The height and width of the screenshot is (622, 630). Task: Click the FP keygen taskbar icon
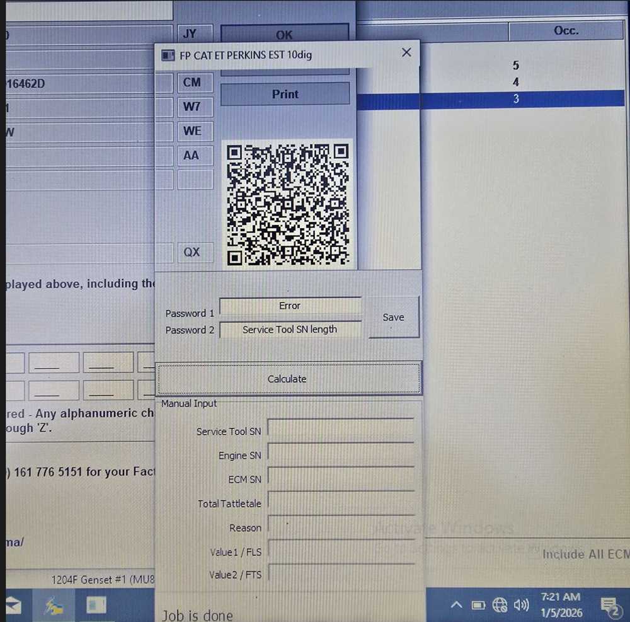96,606
